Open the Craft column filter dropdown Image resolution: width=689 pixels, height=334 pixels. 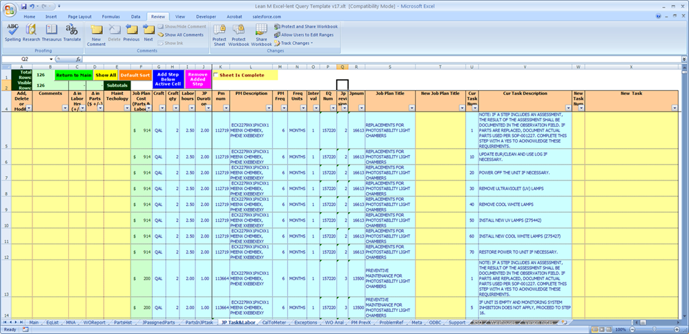(162, 108)
